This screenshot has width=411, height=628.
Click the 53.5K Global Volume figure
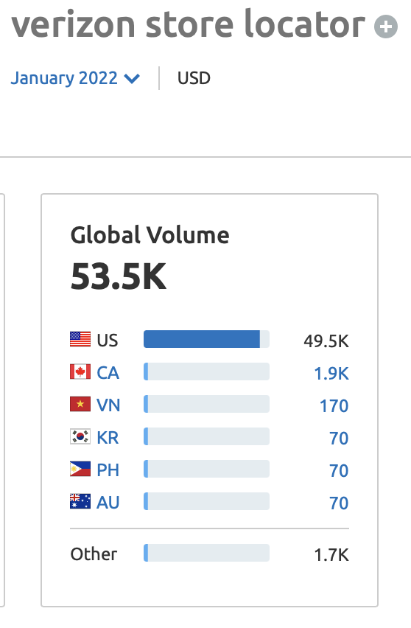pos(118,276)
